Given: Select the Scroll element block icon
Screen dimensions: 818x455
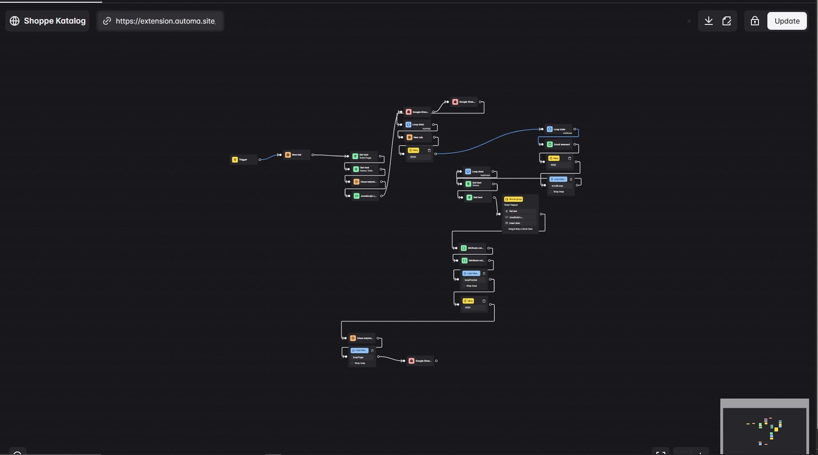Looking at the screenshot, I should point(550,144).
